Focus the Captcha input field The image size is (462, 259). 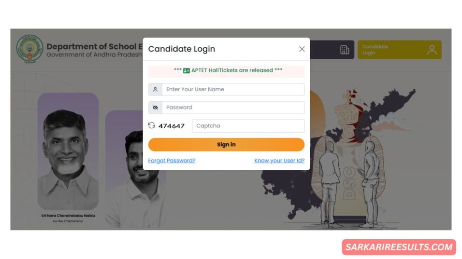point(248,126)
